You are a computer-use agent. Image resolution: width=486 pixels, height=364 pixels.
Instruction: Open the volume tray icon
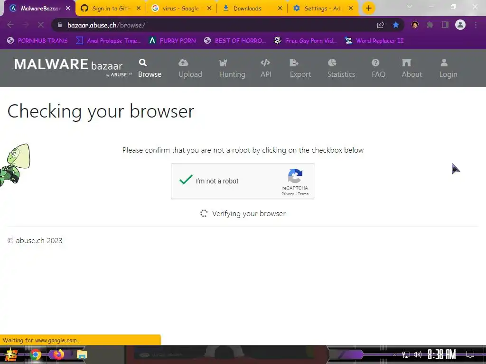[x=418, y=355]
